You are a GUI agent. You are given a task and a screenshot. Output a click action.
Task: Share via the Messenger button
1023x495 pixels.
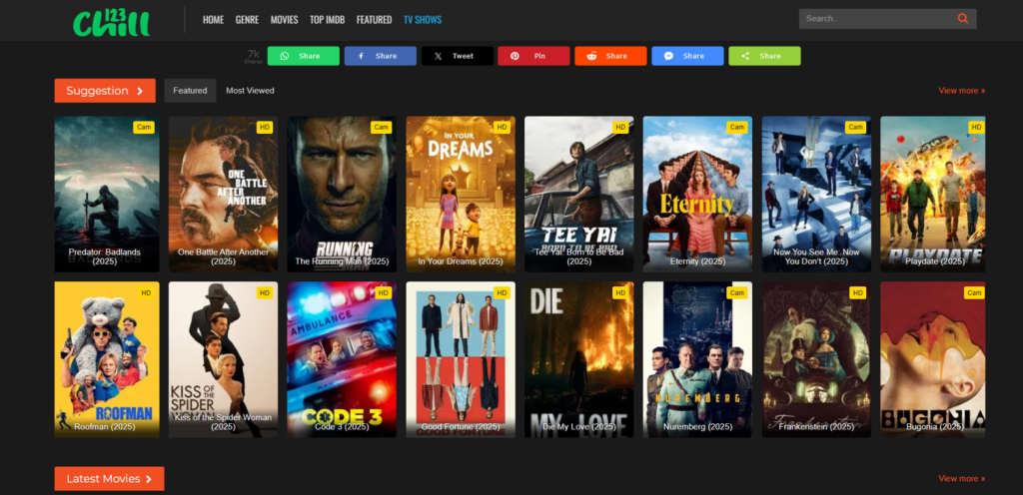(687, 56)
